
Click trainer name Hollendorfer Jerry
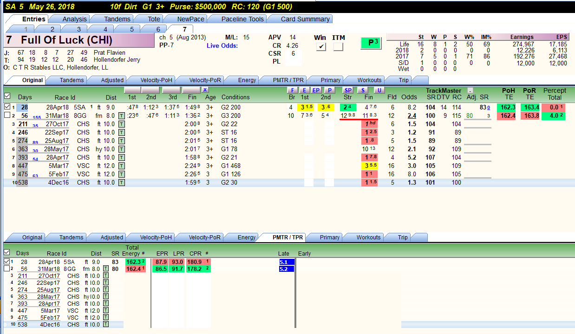tap(117, 60)
